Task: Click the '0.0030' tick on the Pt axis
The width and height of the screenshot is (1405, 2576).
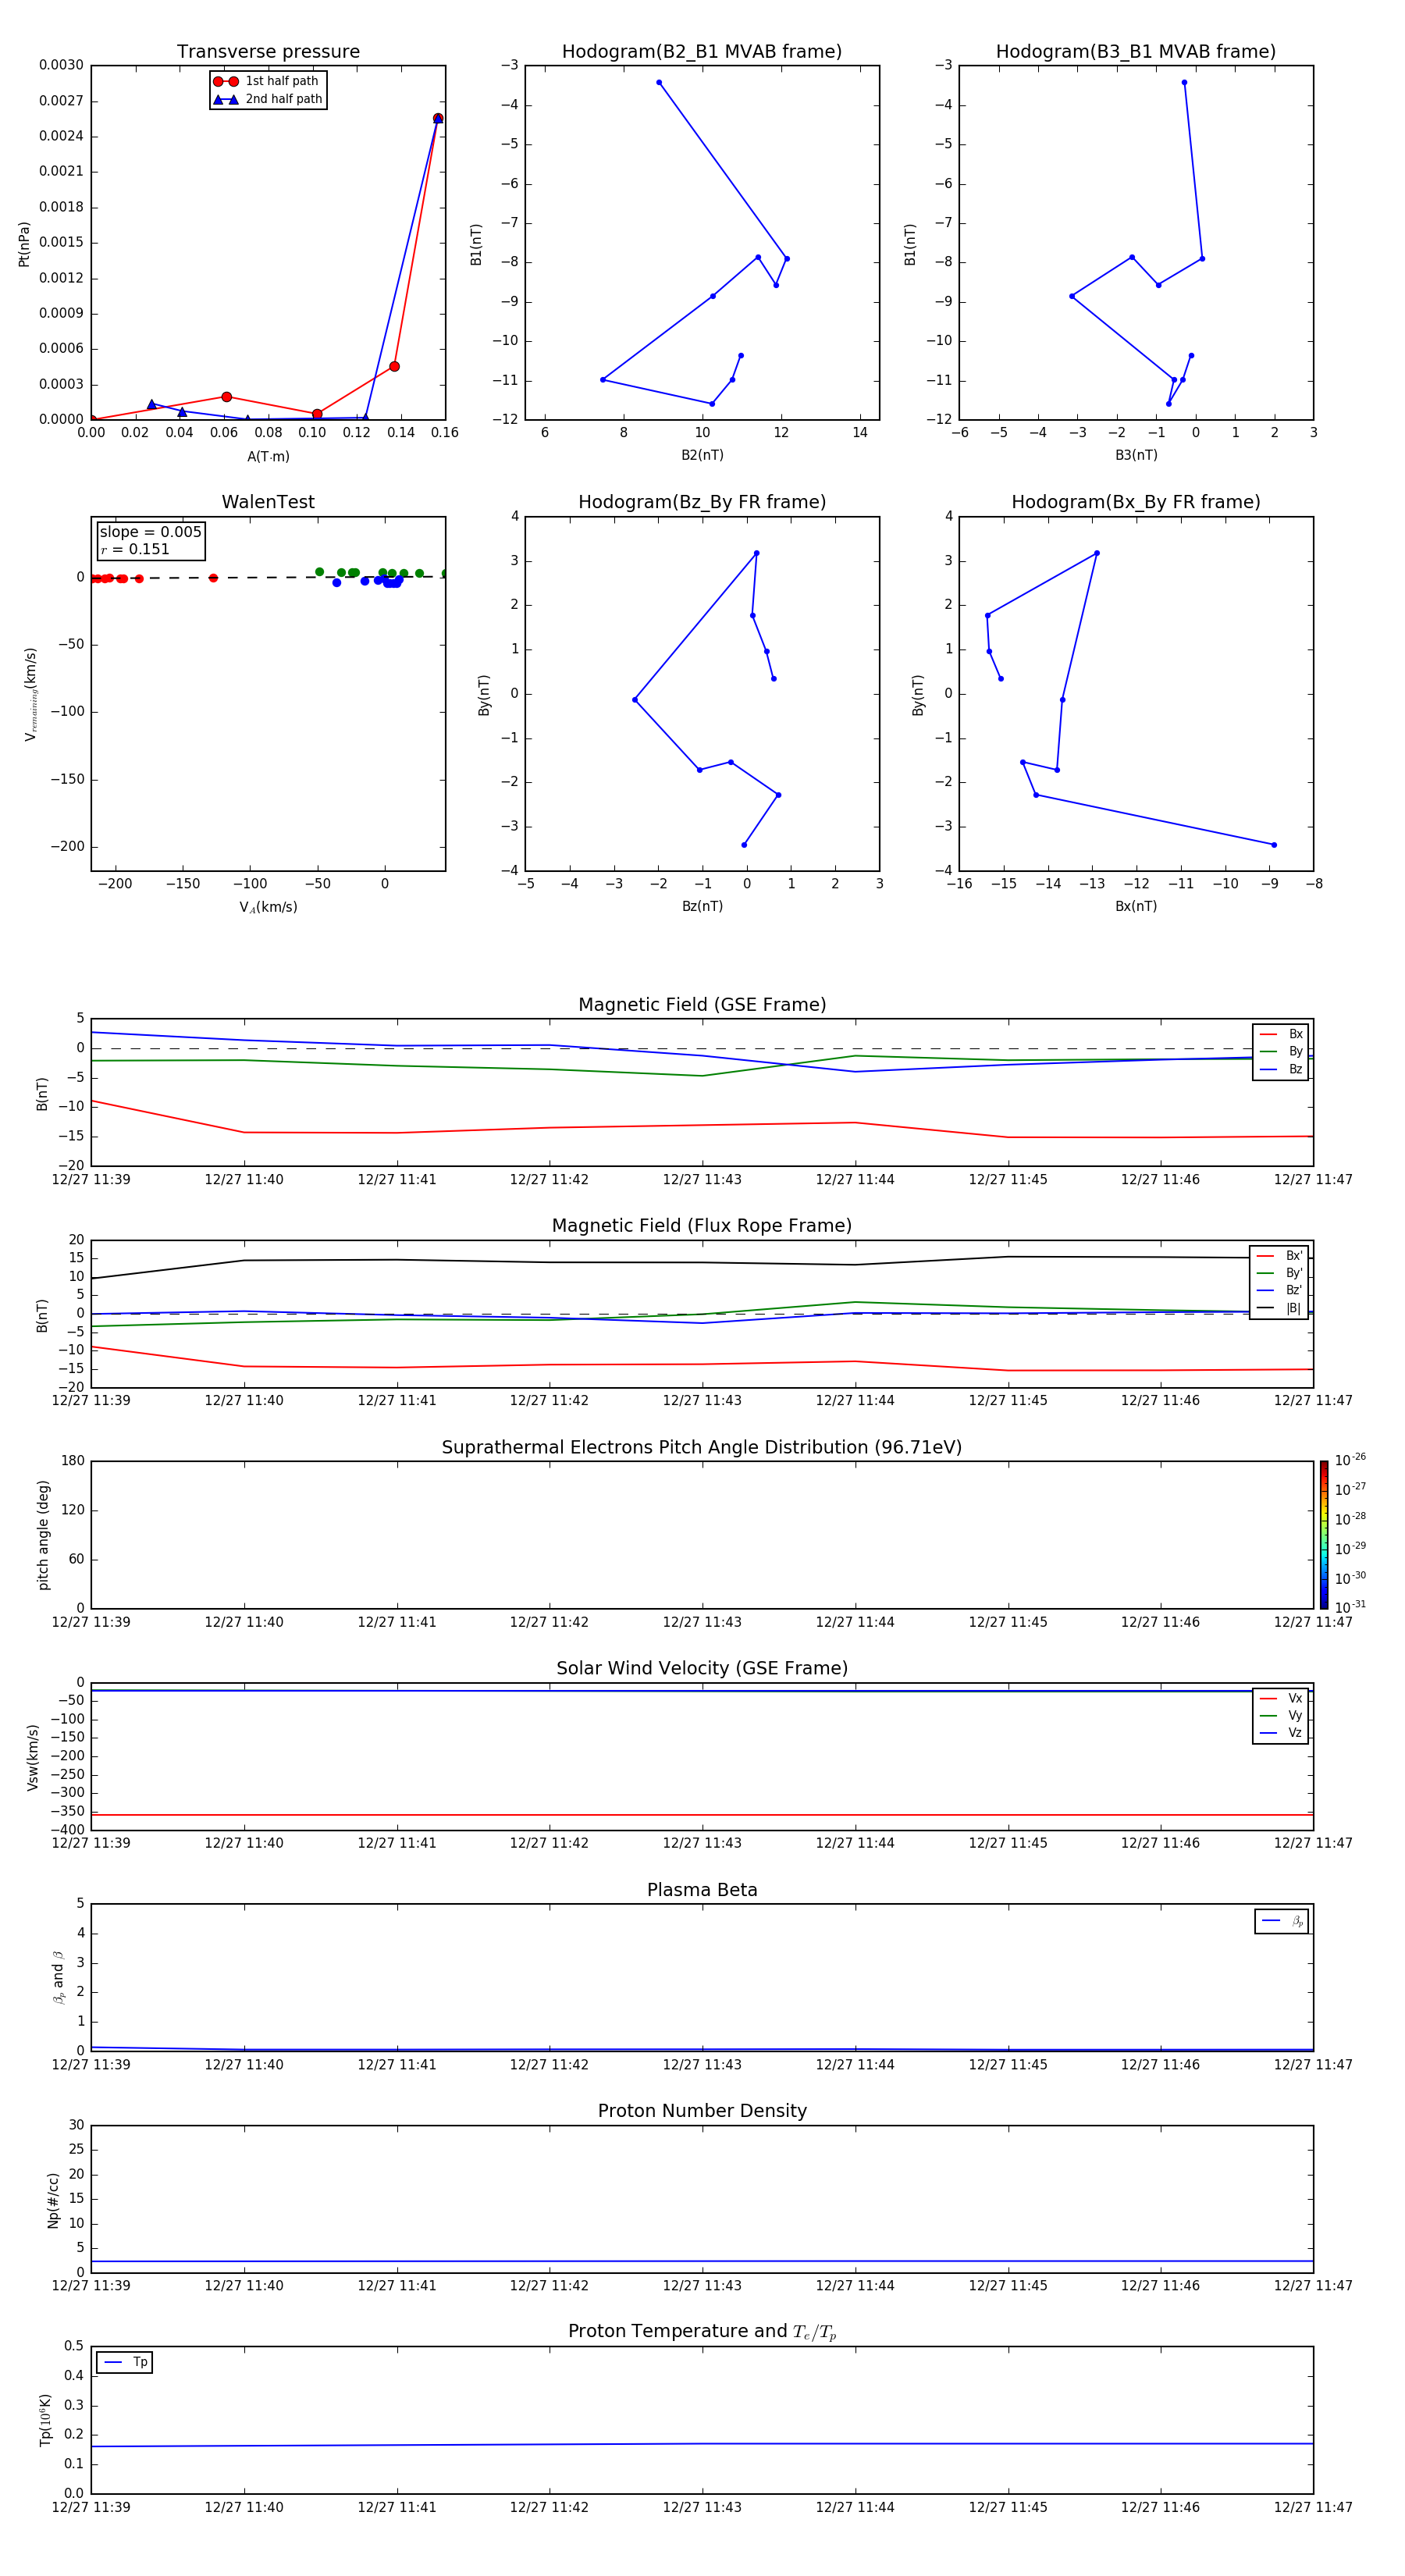Action: pos(61,65)
